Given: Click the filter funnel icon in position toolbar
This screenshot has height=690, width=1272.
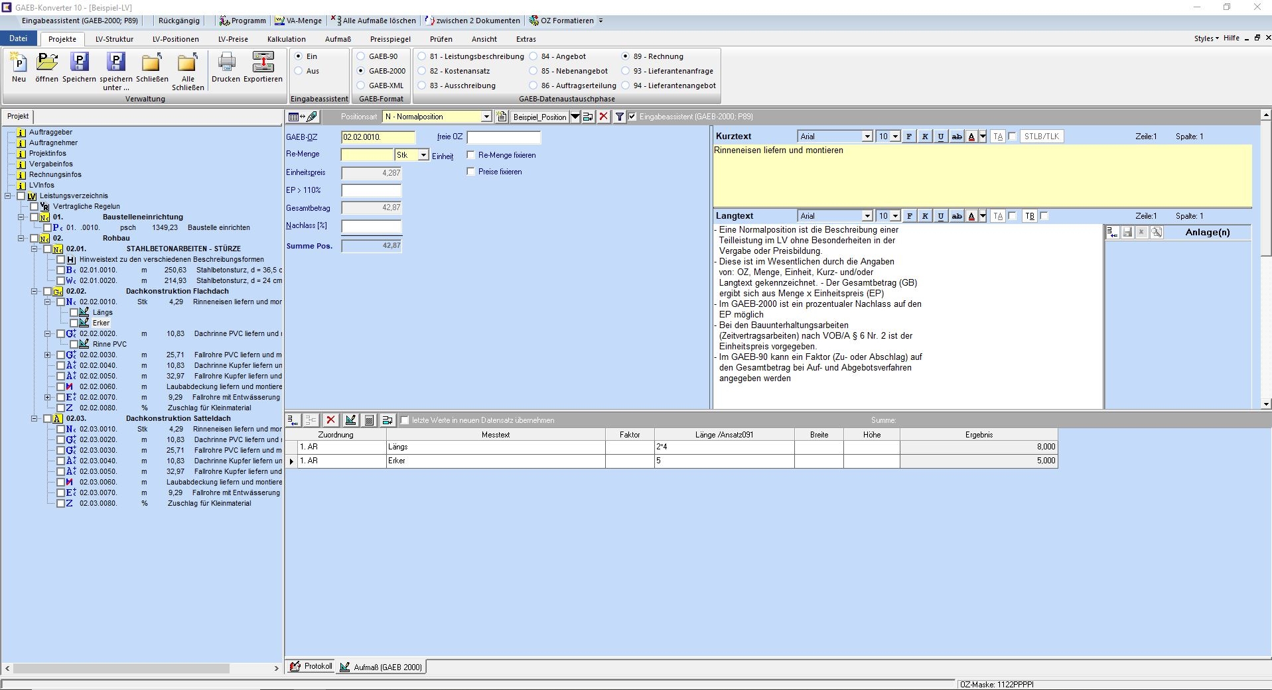Looking at the screenshot, I should click(x=619, y=117).
